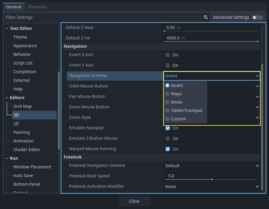The width and height of the screenshot is (269, 209).
Task: Click the Freelook Base Speed slider
Action: click(211, 179)
